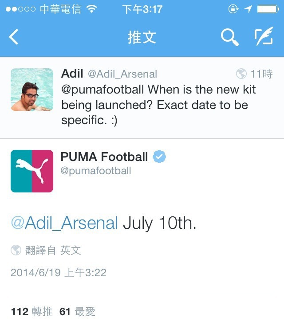This screenshot has height=325, width=284.
Task: Open Adil's tweet about the new kit
Action: [160, 106]
